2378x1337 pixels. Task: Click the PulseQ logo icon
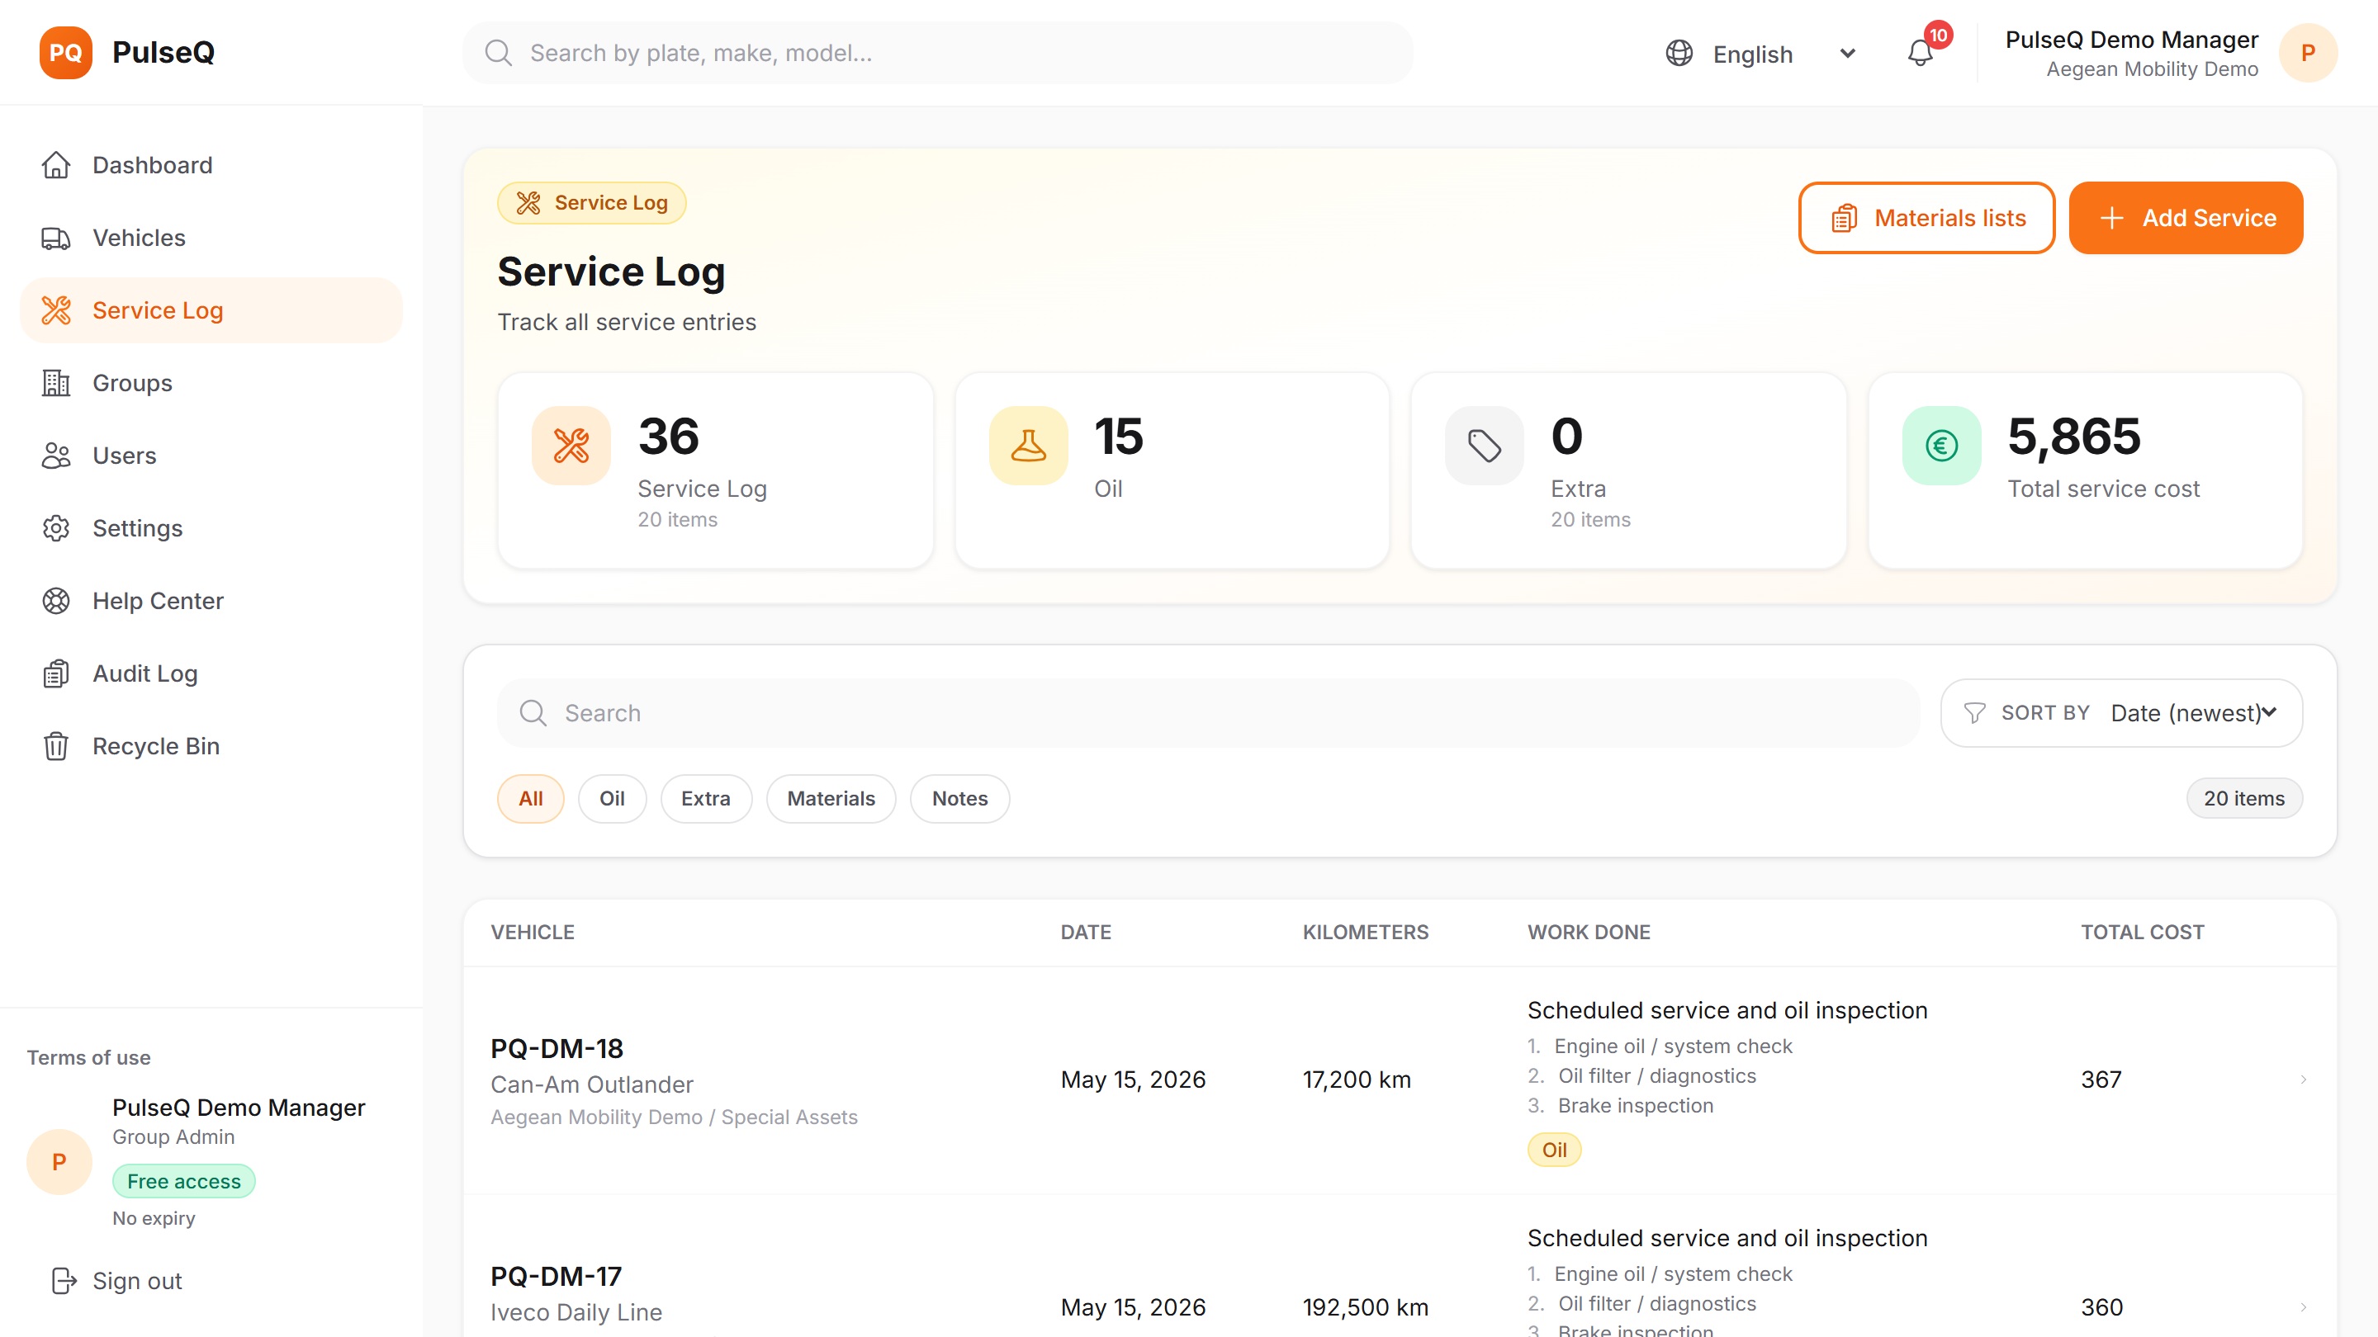pos(65,53)
